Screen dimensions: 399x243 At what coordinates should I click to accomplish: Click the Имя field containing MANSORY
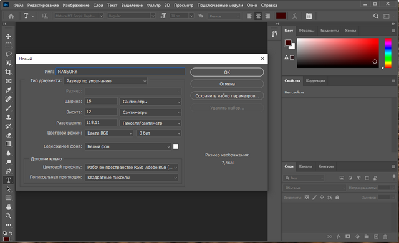coord(120,72)
